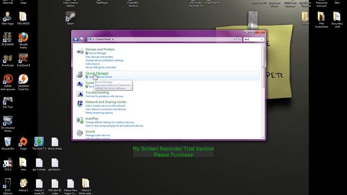Select the Fallout New Vegas Co... file
This screenshot has width=347, height=195.
point(70,186)
